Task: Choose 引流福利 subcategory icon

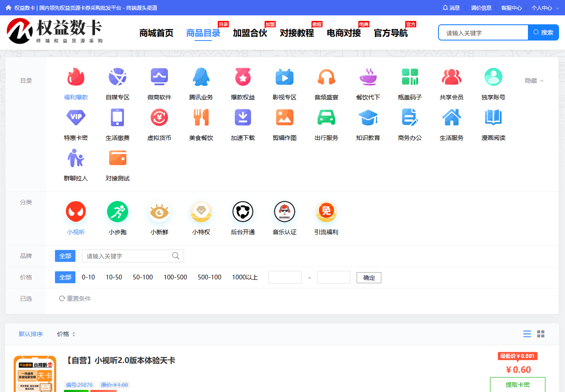Action: [326, 212]
